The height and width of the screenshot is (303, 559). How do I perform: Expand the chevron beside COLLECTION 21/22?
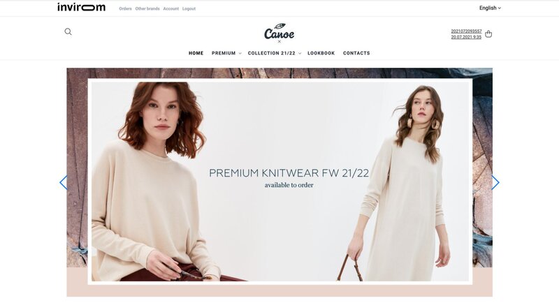300,53
